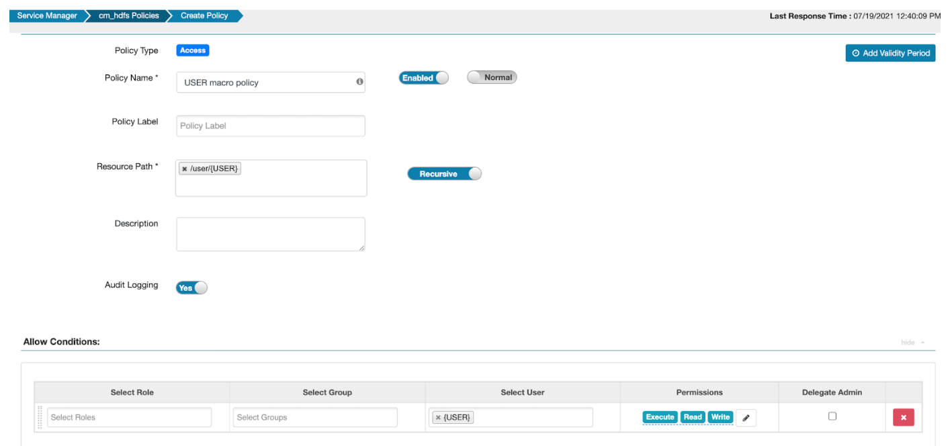Click Add Validity Period button

point(890,53)
